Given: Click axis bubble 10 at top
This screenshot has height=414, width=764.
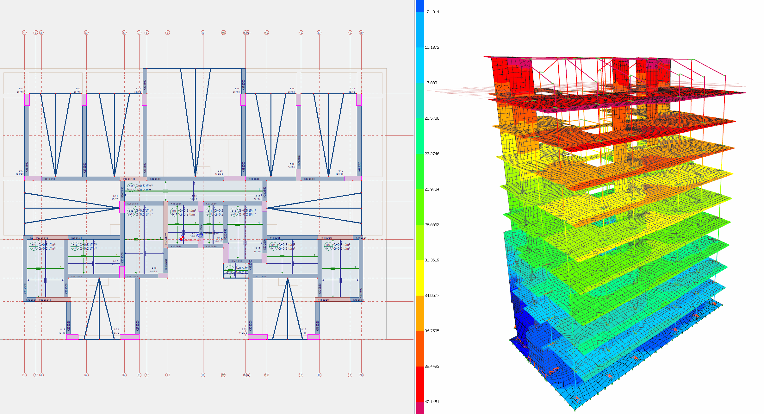Looking at the screenshot, I should (203, 33).
